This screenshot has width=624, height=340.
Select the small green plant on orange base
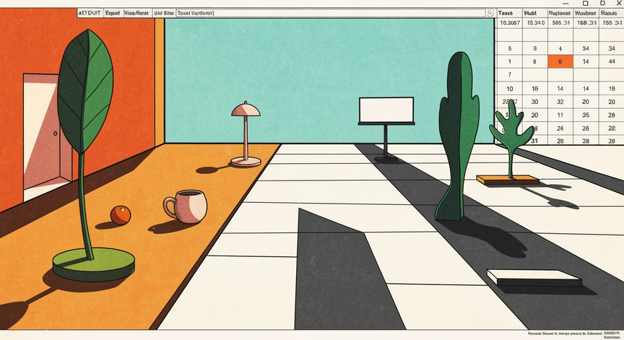(509, 144)
